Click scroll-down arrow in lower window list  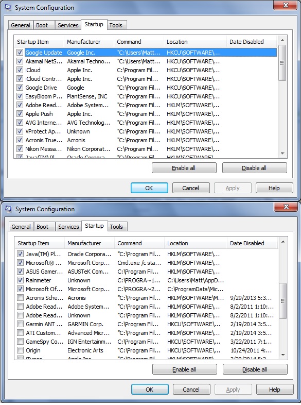pyautogui.click(x=283, y=355)
